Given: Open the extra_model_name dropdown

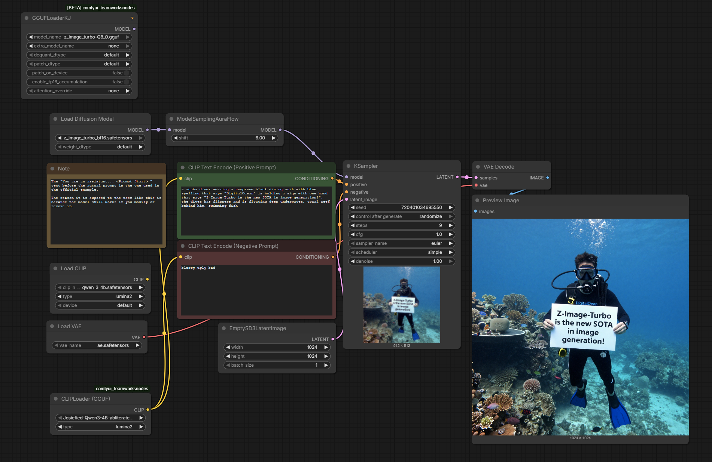Looking at the screenshot, I should coord(79,46).
